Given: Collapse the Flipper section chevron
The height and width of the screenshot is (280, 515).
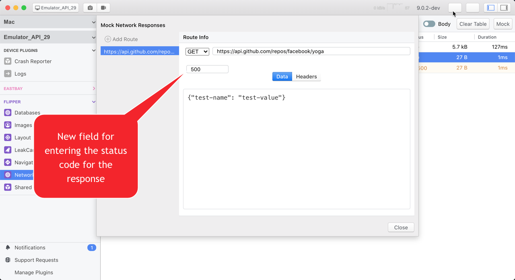Looking at the screenshot, I should tap(94, 102).
